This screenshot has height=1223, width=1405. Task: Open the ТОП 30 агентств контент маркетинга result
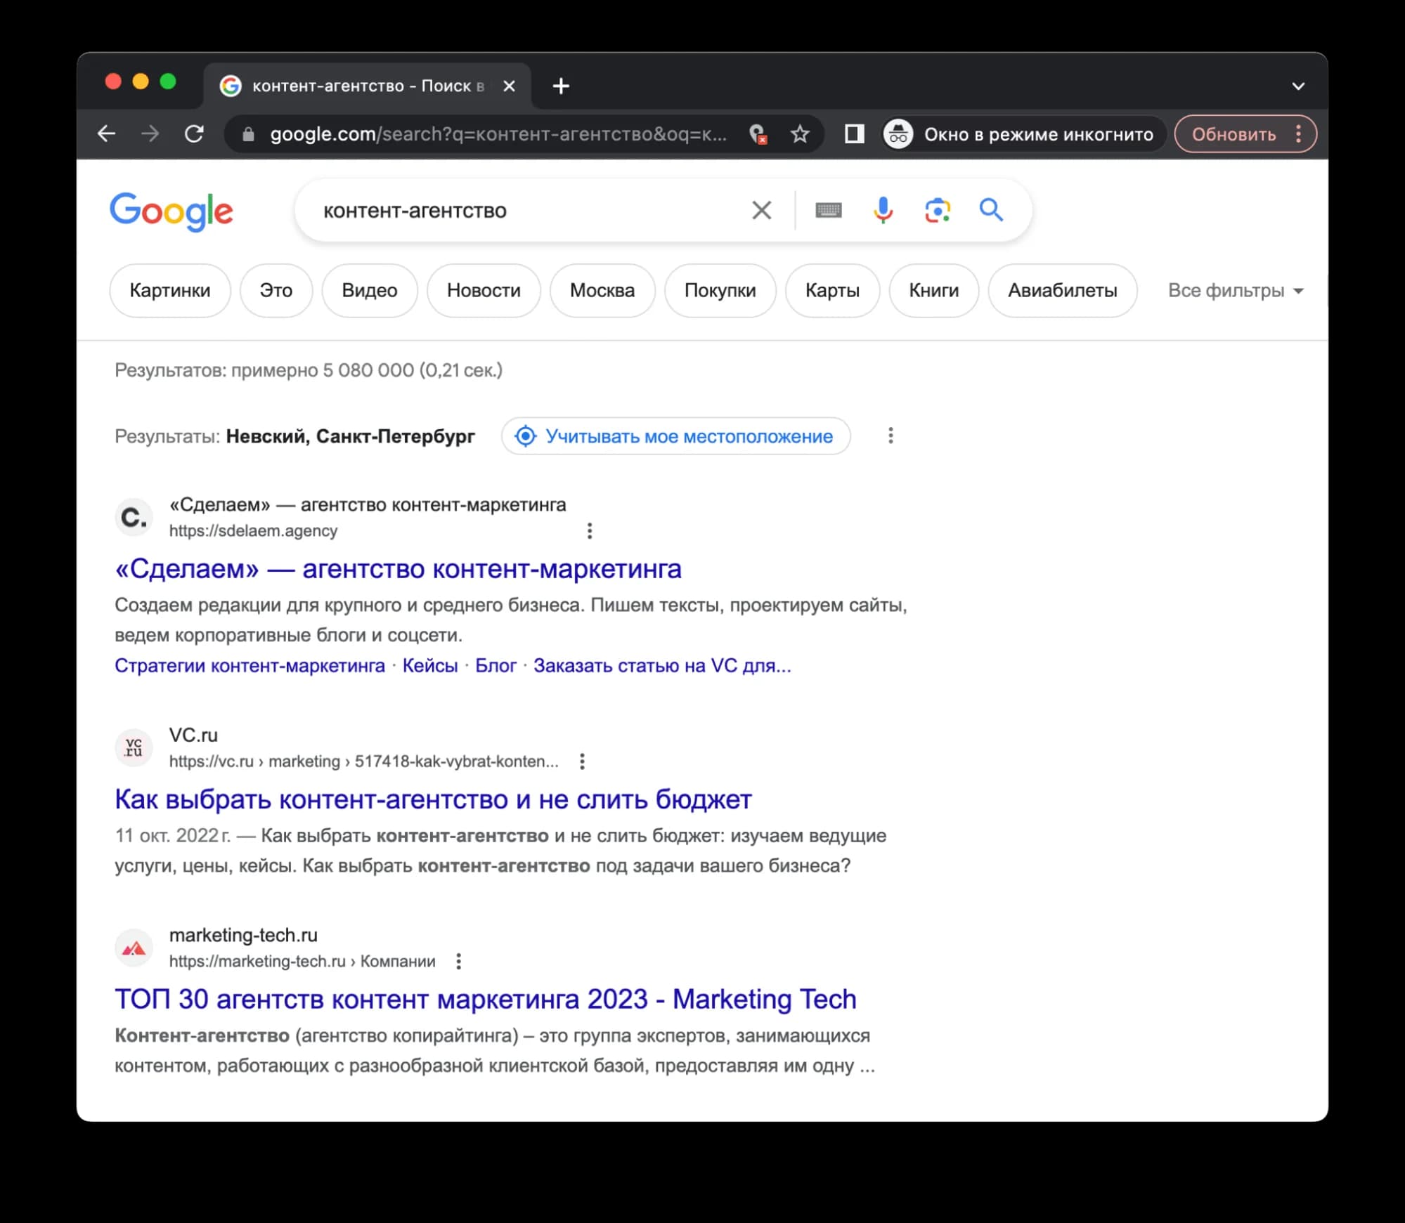485,999
